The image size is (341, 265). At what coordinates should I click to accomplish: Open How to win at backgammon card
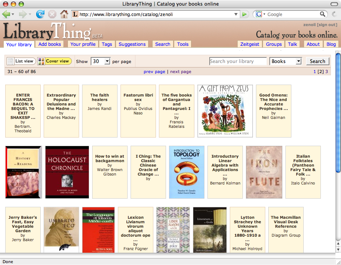pyautogui.click(x=110, y=172)
